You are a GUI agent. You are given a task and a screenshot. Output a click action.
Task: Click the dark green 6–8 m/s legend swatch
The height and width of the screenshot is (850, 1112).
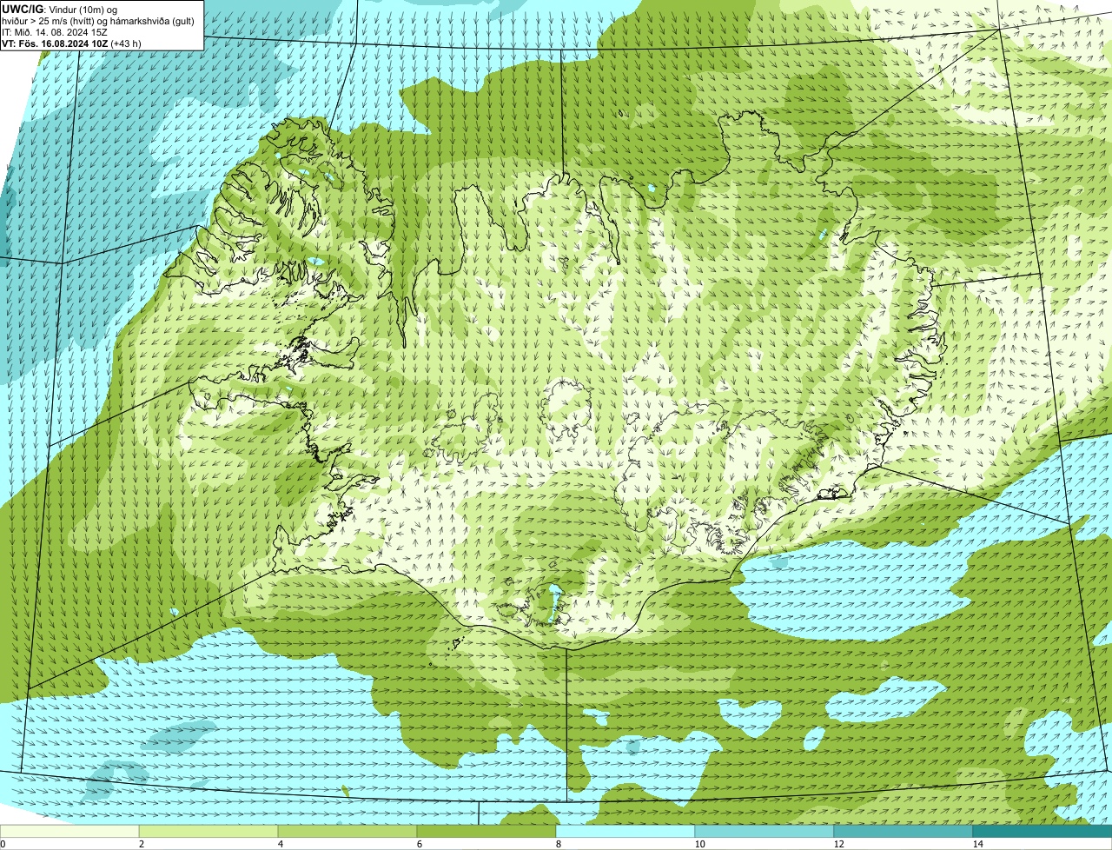[x=486, y=831]
